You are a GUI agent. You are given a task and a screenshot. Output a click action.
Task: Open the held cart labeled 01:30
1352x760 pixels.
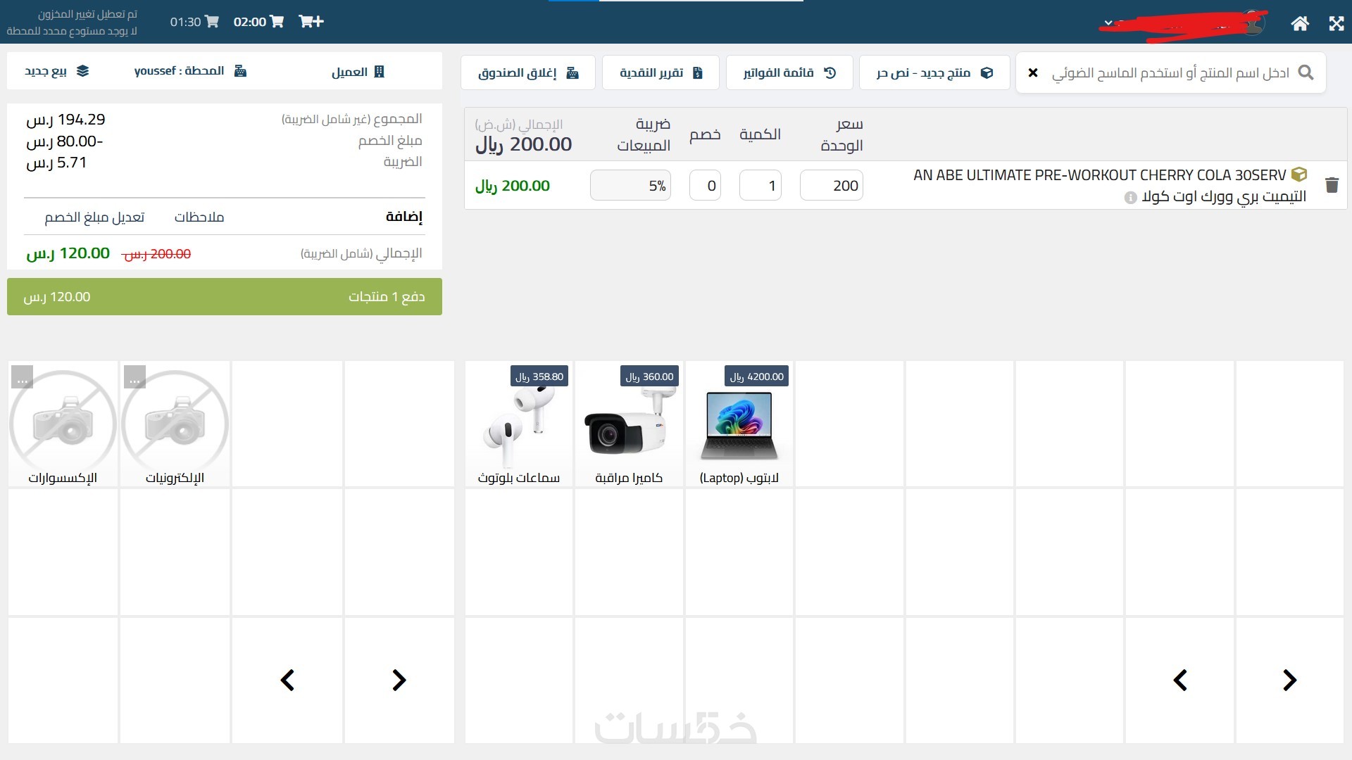[x=194, y=22]
